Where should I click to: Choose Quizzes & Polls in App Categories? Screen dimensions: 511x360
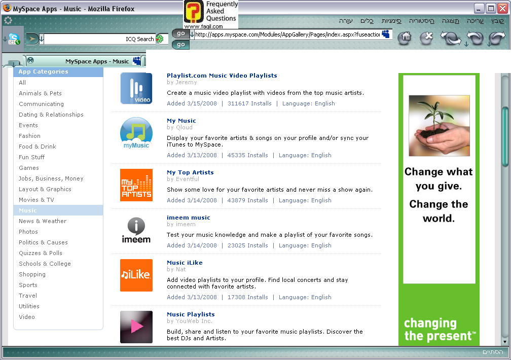click(x=41, y=253)
